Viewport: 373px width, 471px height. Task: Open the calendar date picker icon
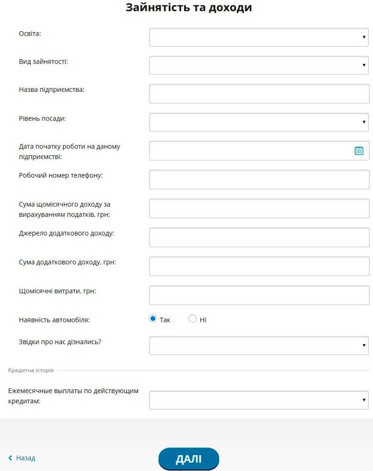pyautogui.click(x=359, y=150)
